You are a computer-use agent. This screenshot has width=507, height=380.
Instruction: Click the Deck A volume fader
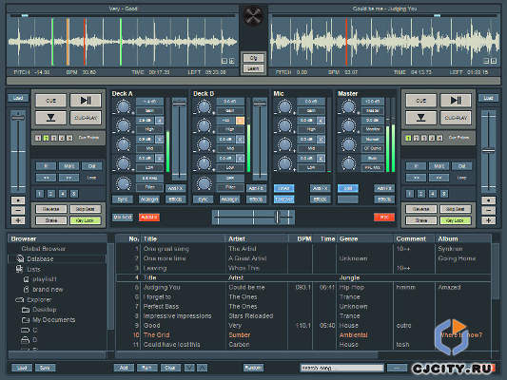pyautogui.click(x=179, y=103)
